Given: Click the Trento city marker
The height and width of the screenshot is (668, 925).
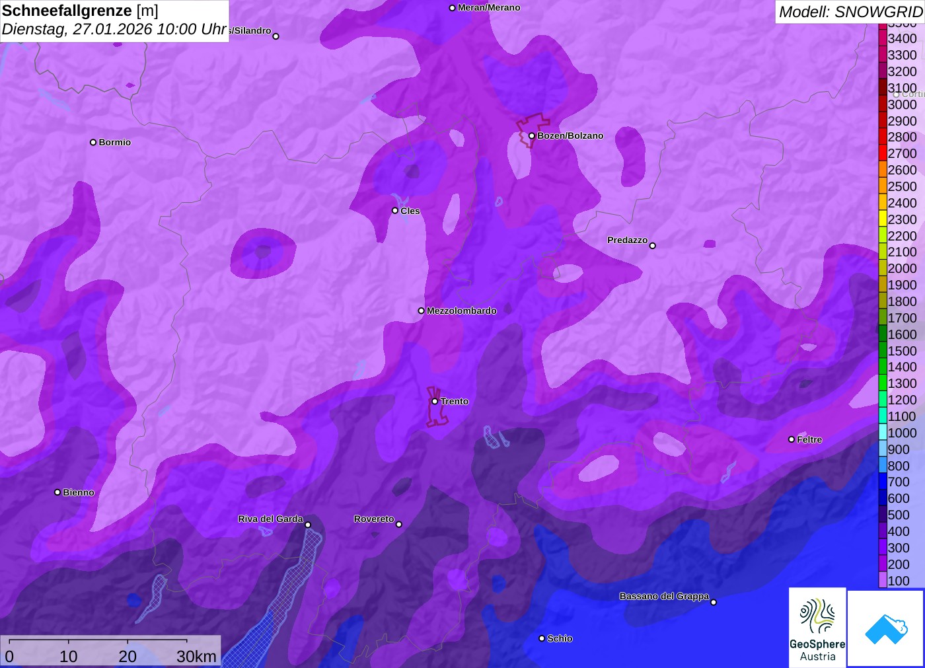Looking at the screenshot, I should pos(435,401).
